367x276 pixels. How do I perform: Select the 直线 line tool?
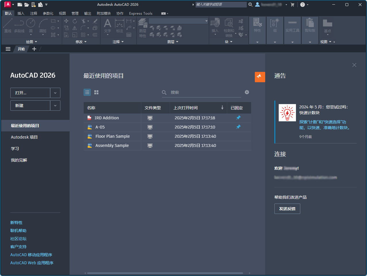pos(8,26)
